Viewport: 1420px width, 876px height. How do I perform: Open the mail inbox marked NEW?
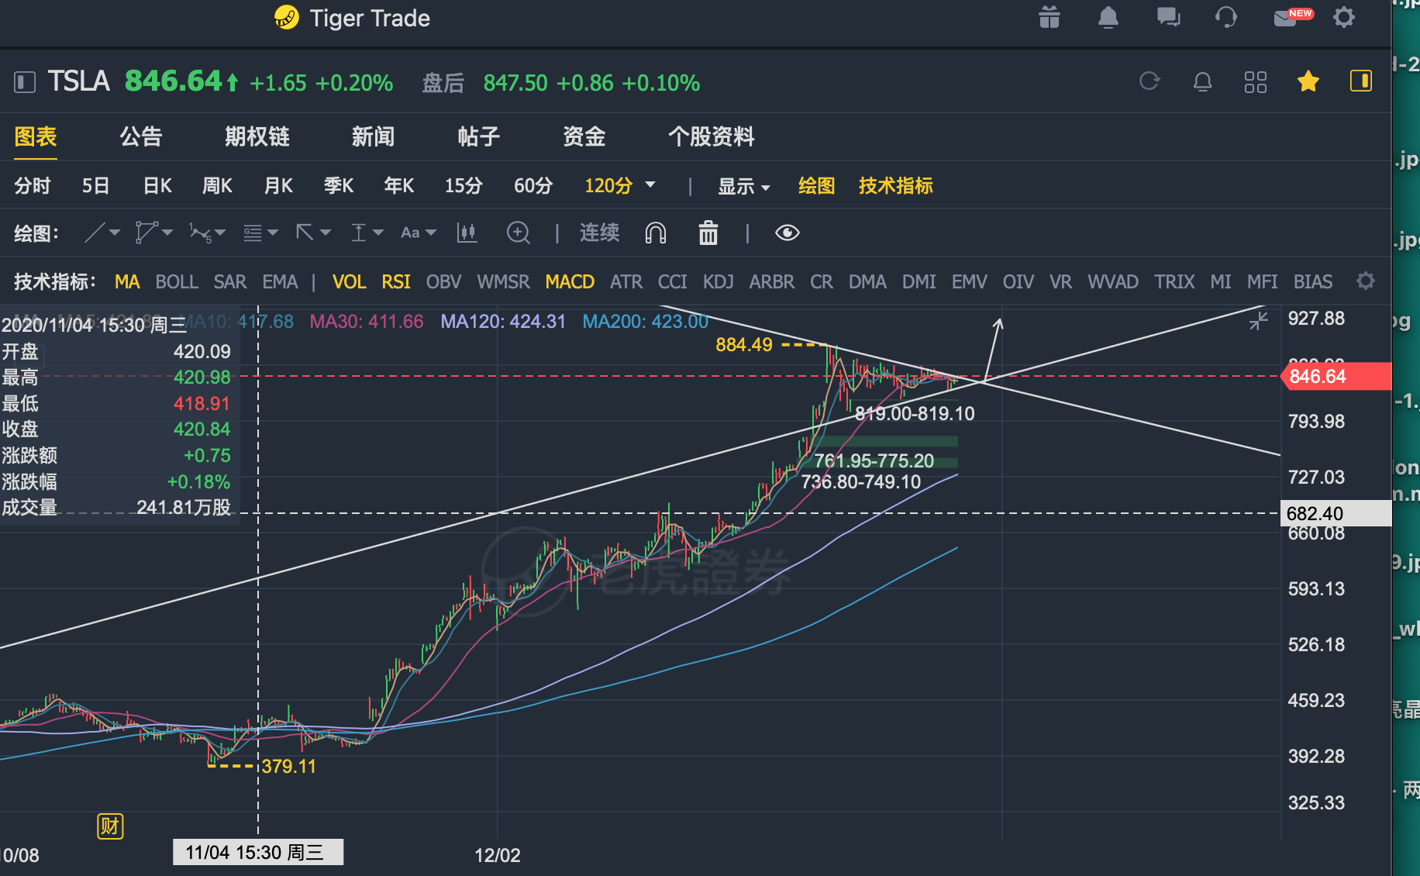(x=1293, y=17)
